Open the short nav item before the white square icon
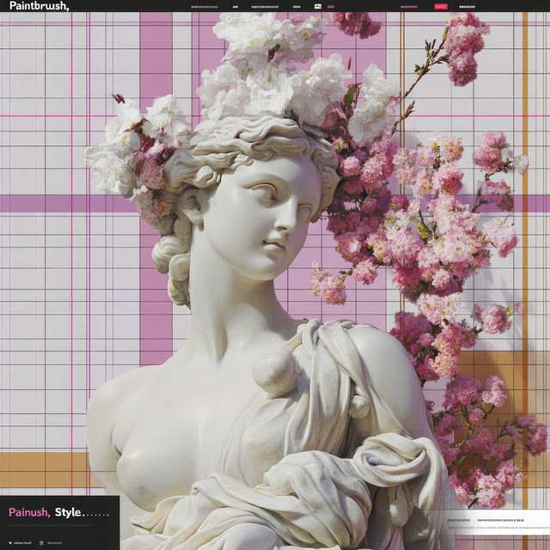550x550 pixels. coord(296,6)
